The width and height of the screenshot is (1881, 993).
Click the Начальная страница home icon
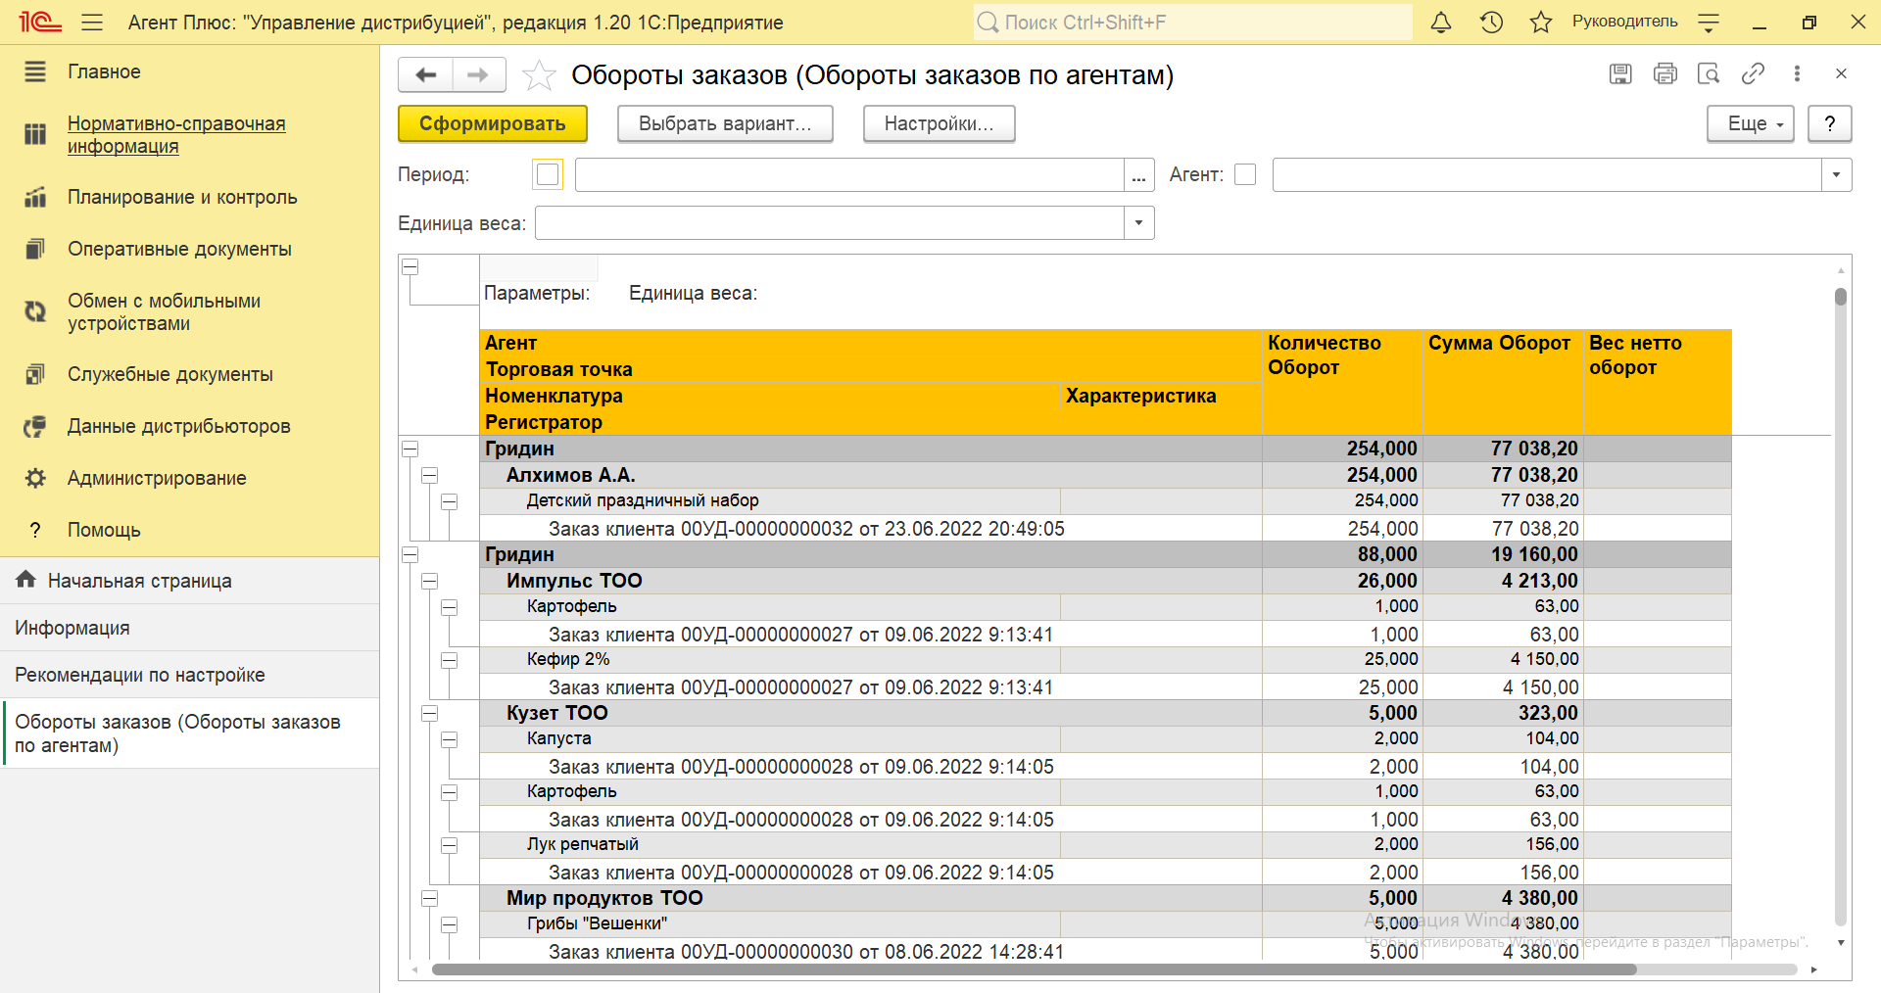pyautogui.click(x=26, y=580)
